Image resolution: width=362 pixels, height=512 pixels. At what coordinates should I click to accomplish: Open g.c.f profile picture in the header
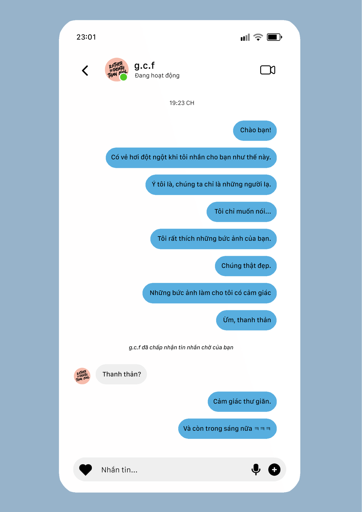[117, 70]
